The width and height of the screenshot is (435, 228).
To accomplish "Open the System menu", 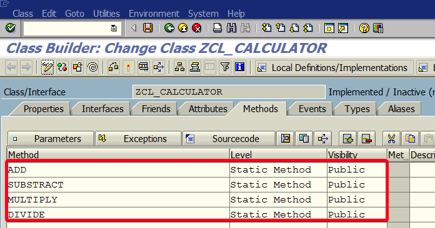I will 203,14.
